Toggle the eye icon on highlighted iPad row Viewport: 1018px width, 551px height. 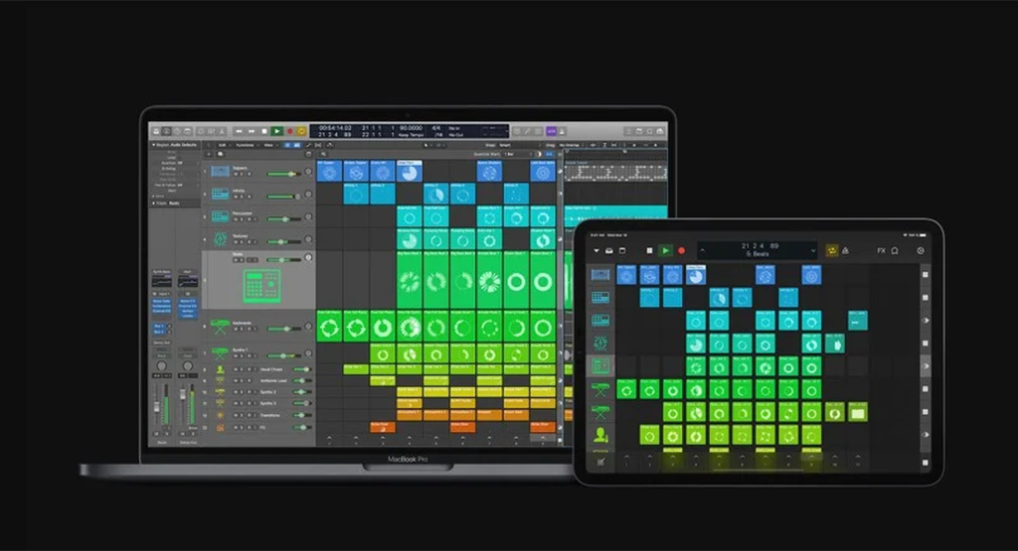[926, 366]
